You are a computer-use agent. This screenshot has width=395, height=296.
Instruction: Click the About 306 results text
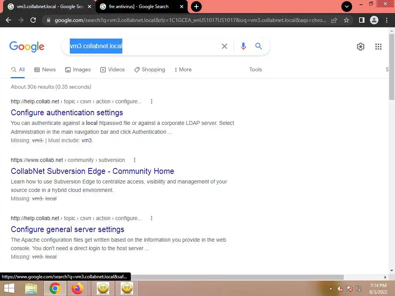[51, 87]
